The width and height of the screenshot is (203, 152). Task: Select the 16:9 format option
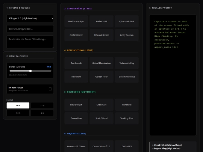[x=18, y=105]
